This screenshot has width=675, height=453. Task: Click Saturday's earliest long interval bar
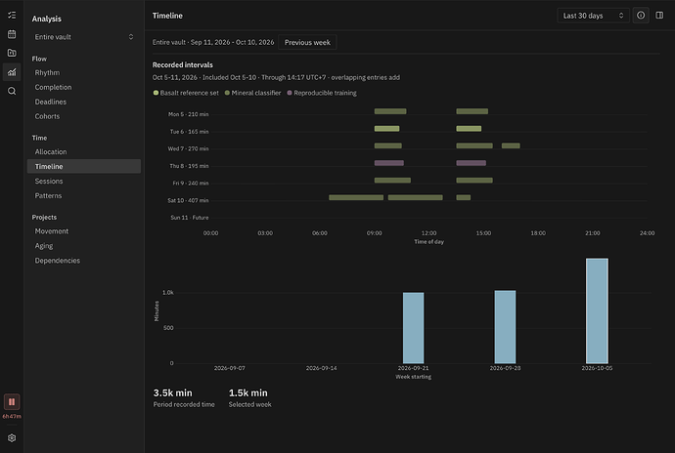356,197
